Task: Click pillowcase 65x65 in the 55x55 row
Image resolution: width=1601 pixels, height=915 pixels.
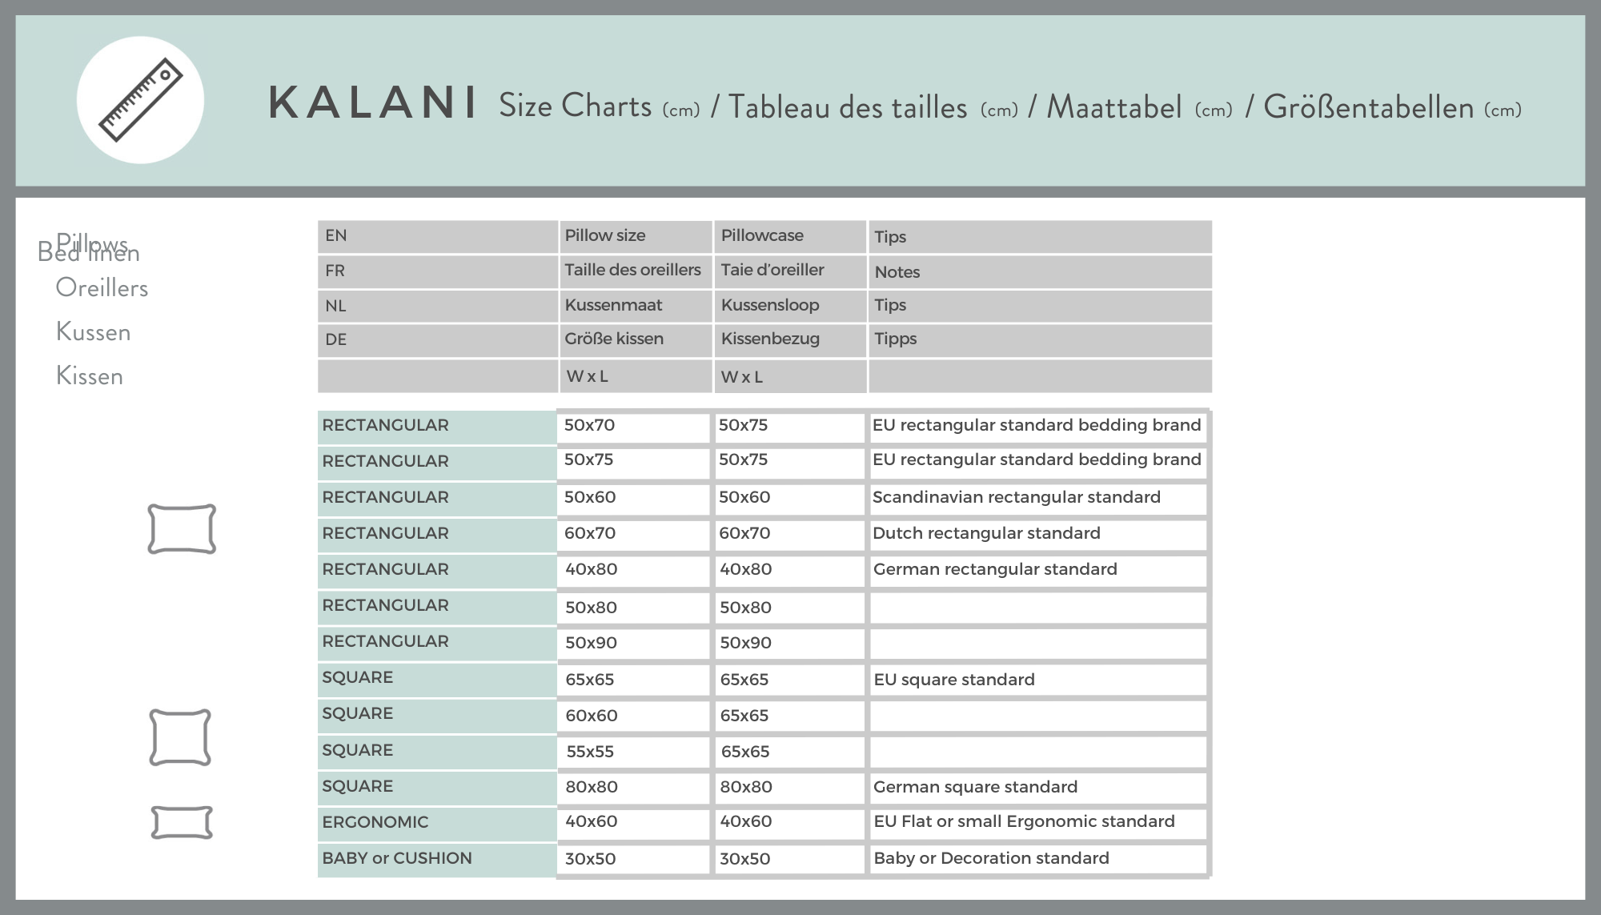Action: pyautogui.click(x=788, y=752)
